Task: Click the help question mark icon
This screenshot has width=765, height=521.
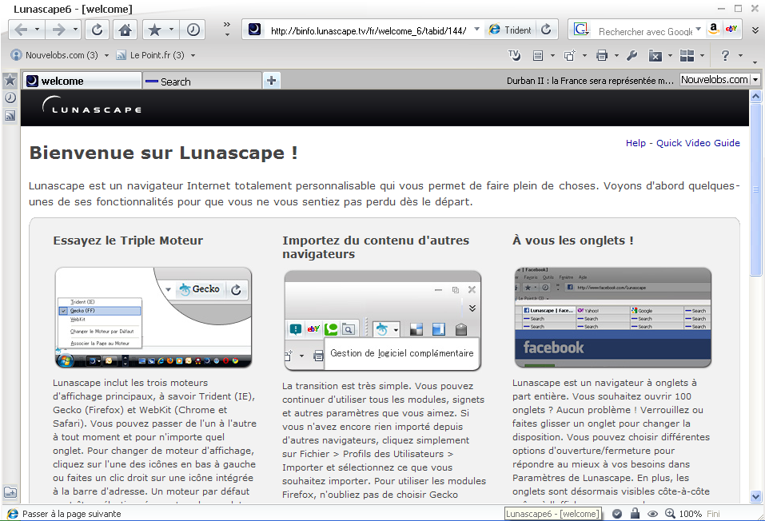Action: coord(725,56)
